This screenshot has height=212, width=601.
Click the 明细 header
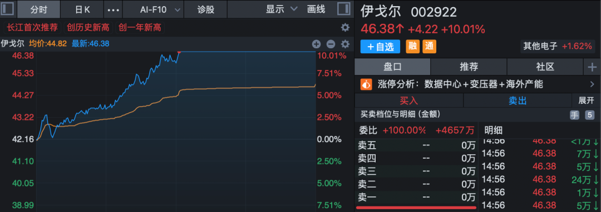493,130
